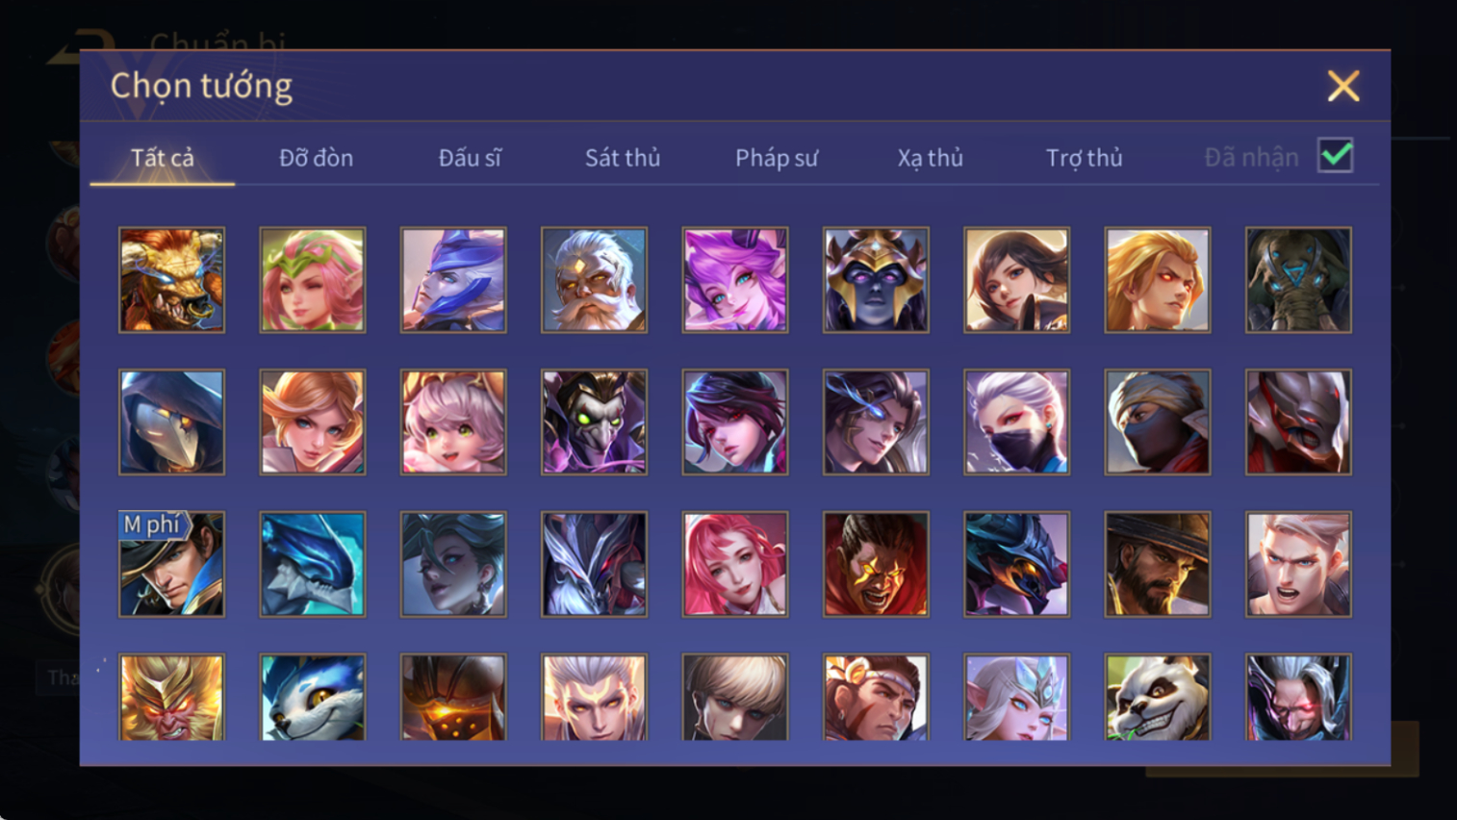The height and width of the screenshot is (820, 1457).
Task: Close the Chọn tướng dialog
Action: (x=1343, y=86)
